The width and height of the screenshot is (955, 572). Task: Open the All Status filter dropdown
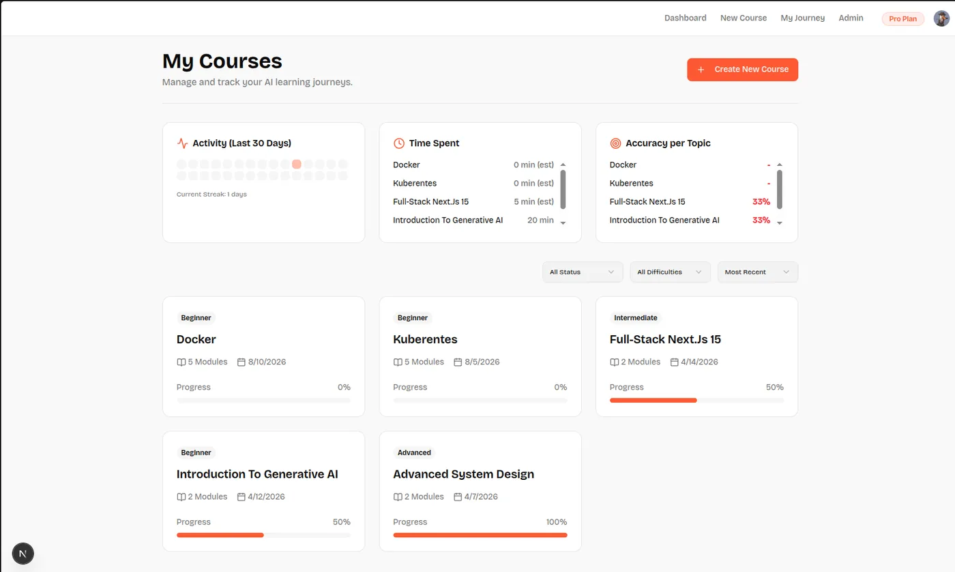click(583, 272)
